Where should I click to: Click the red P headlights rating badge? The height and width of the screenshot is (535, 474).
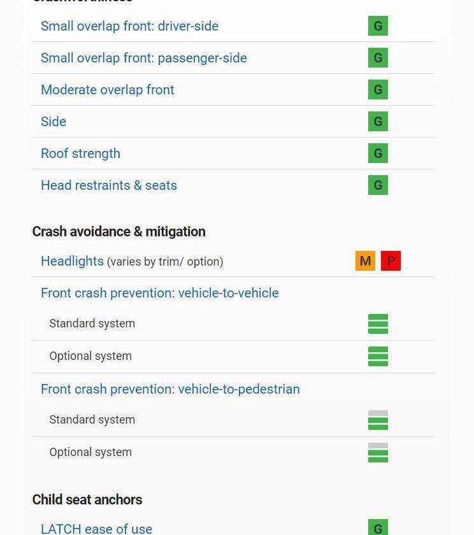[391, 261]
